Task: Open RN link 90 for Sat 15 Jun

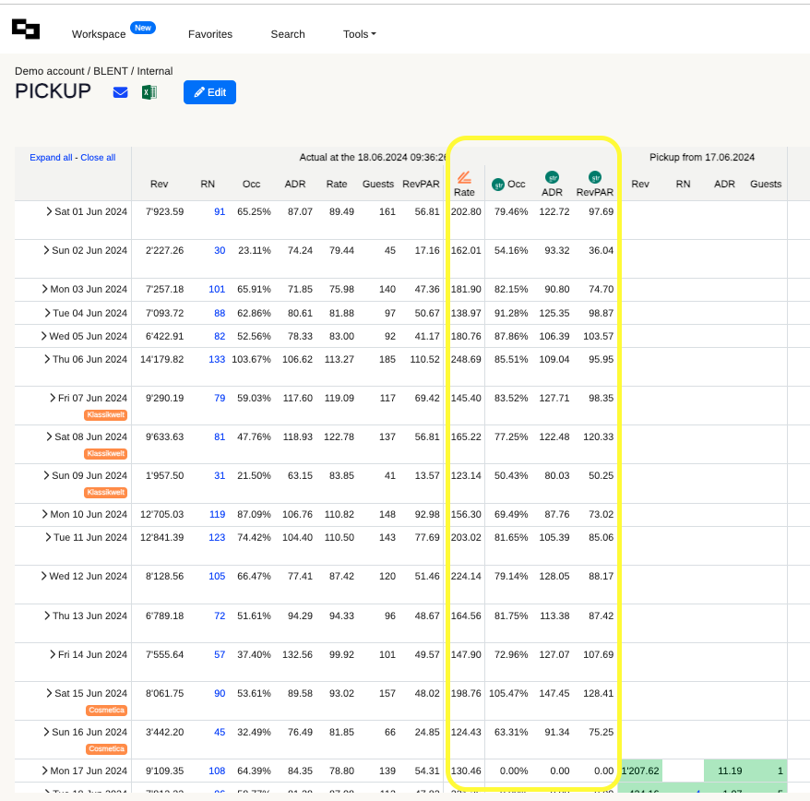Action: coord(220,693)
